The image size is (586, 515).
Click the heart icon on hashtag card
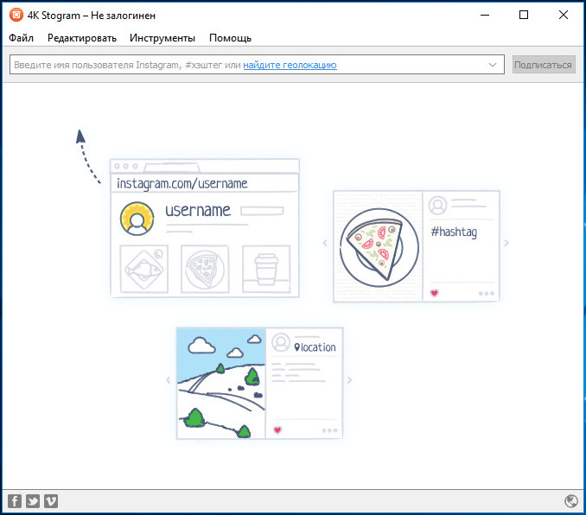pyautogui.click(x=434, y=293)
